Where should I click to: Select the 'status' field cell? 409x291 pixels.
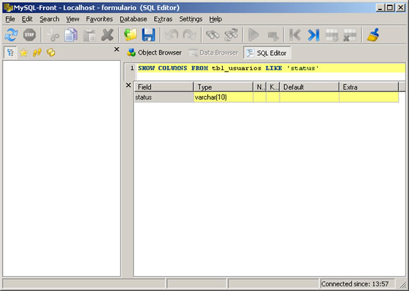[x=164, y=97]
